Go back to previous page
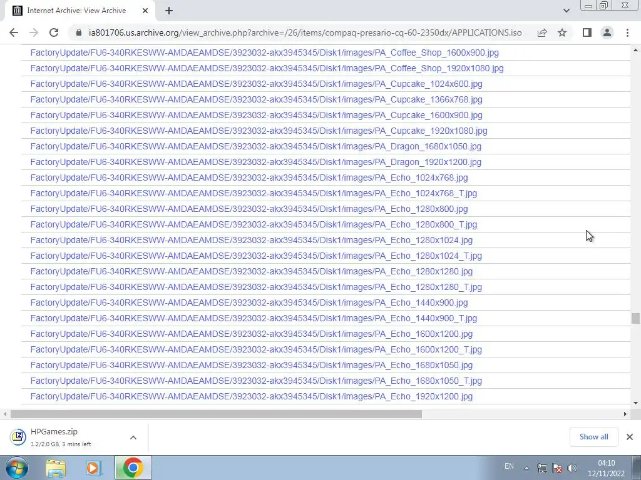The width and height of the screenshot is (641, 480). (14, 32)
